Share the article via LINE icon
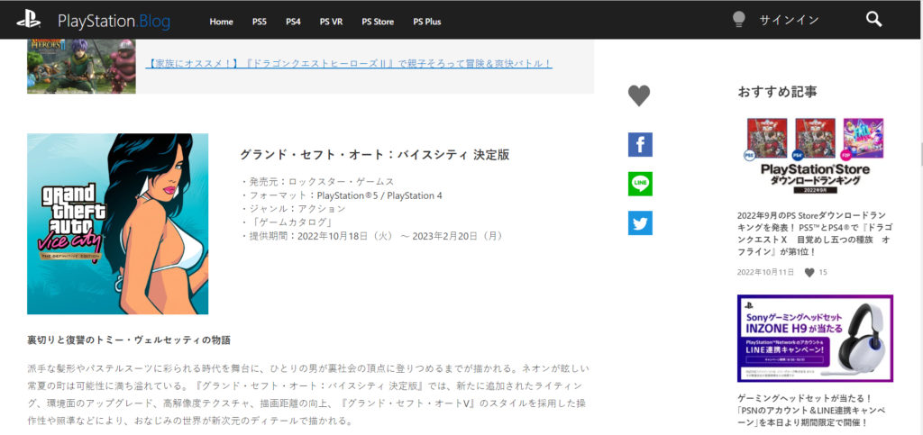The width and height of the screenshot is (923, 435). [640, 184]
